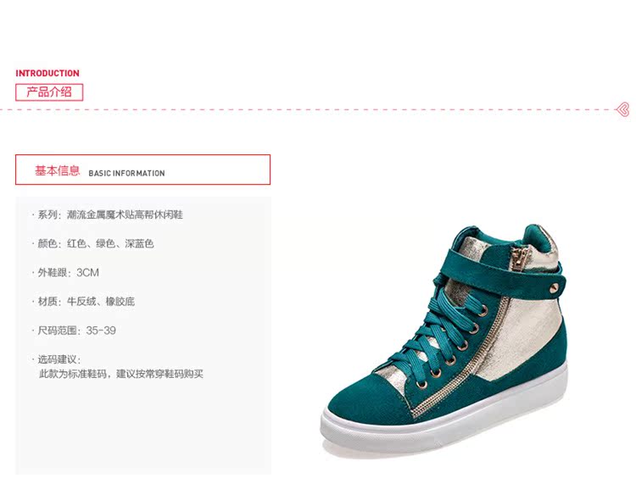Click the 产品介绍 boxed label
Viewport: 636px width, 484px height.
[x=49, y=92]
